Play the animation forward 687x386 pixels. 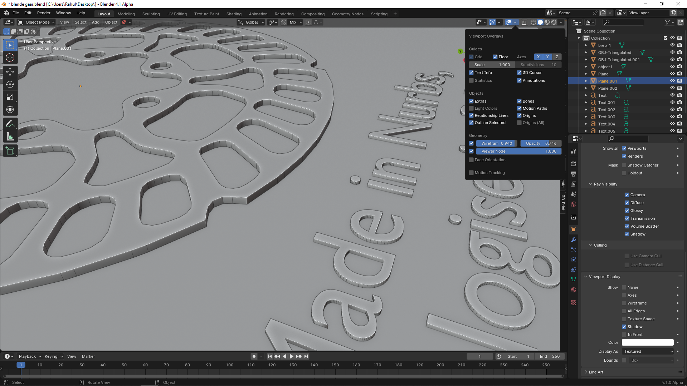pyautogui.click(x=291, y=356)
